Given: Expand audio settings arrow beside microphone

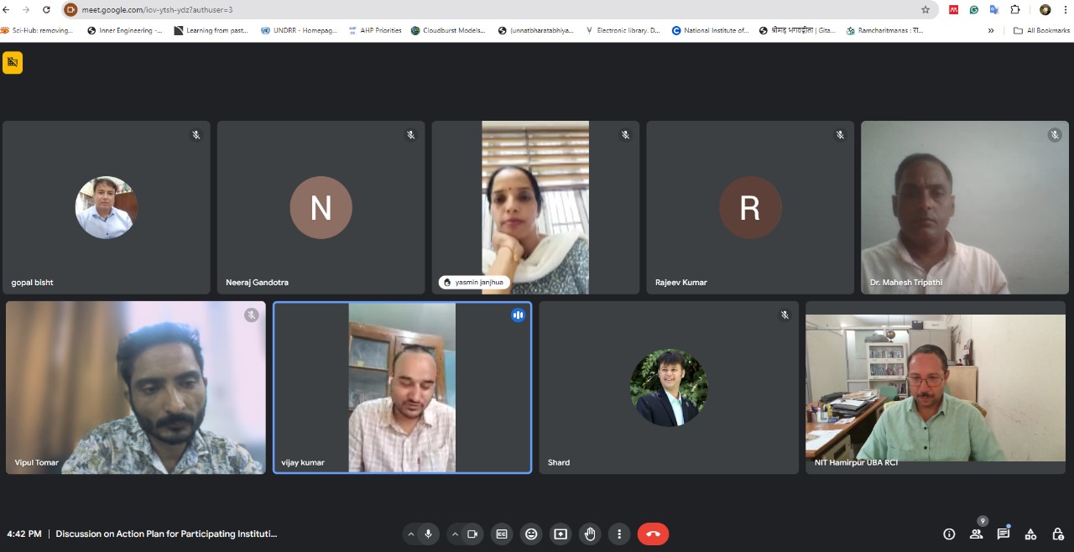Looking at the screenshot, I should click(x=410, y=534).
